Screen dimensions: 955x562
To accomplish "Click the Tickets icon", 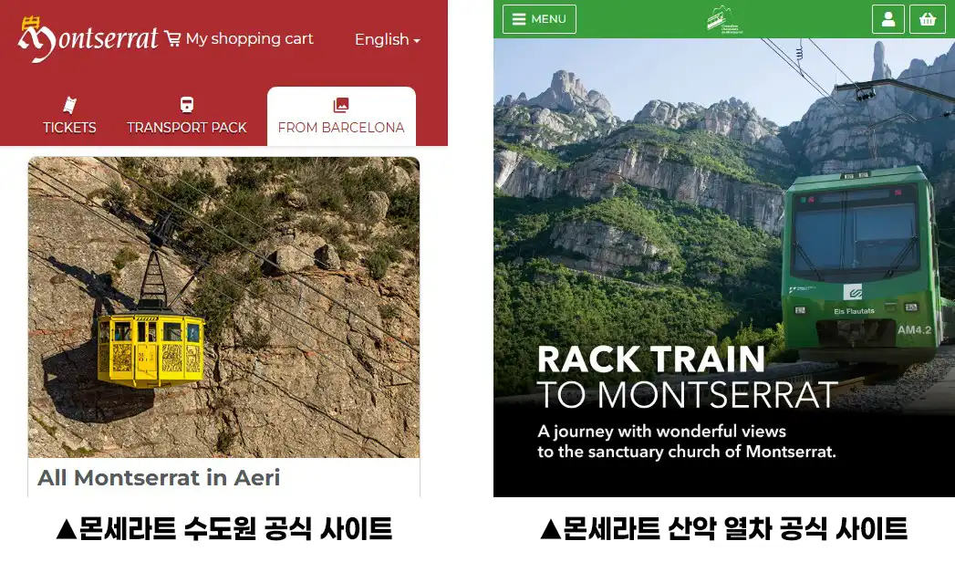I will (69, 105).
